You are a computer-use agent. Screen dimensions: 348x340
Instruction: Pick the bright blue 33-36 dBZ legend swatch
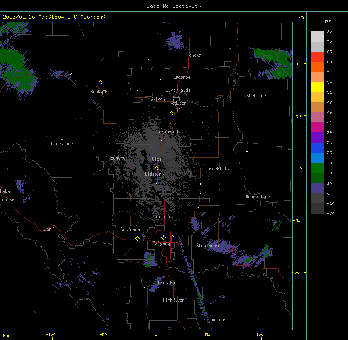tap(317, 147)
